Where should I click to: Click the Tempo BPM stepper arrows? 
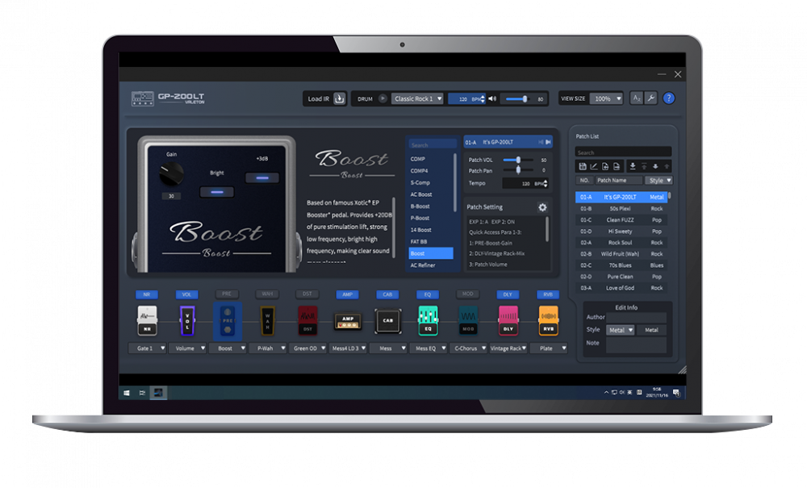click(546, 183)
